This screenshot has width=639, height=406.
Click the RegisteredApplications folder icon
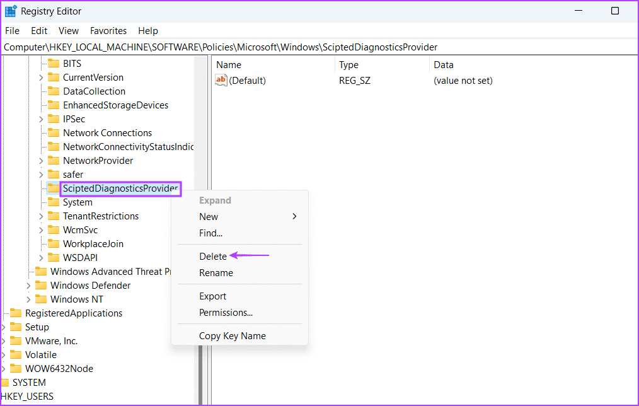16,313
